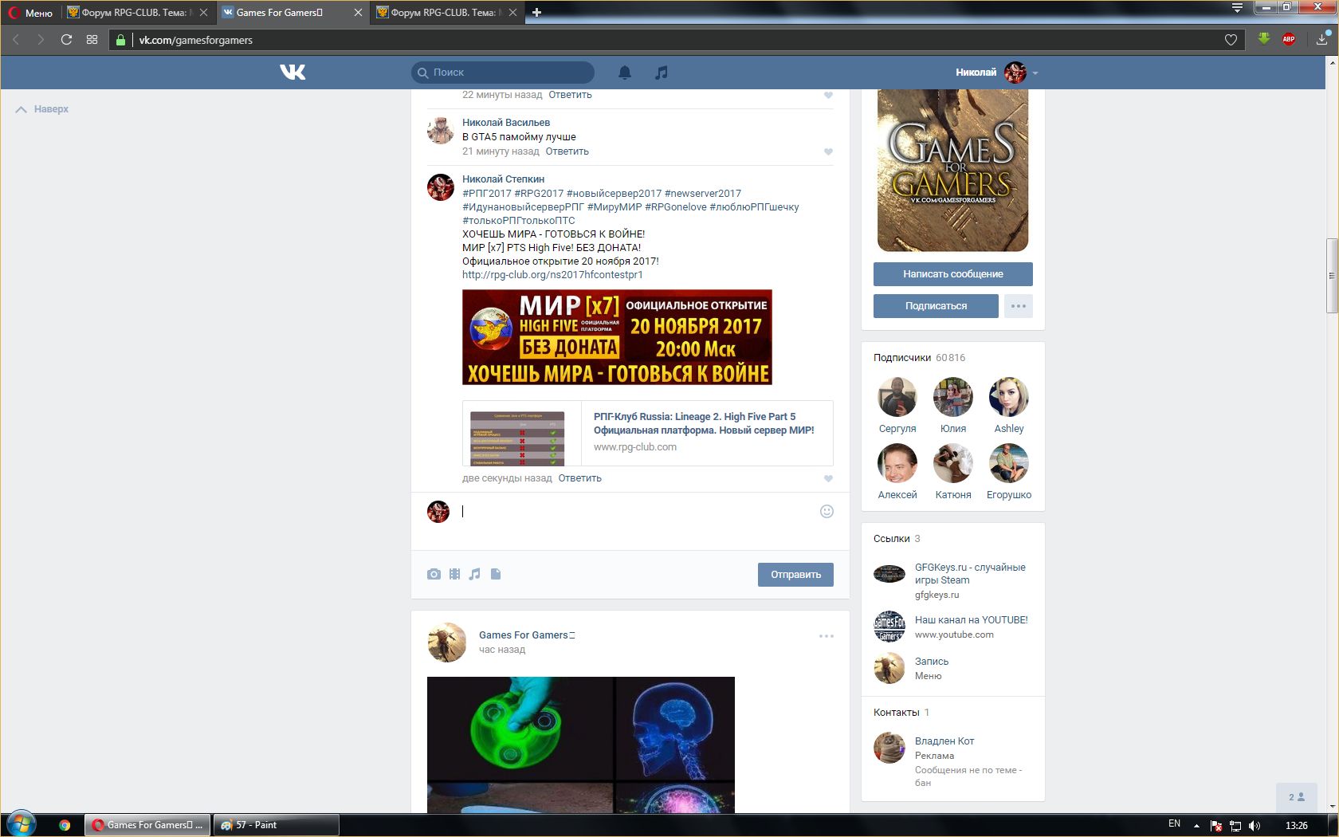
Task: Select the Games For Gamers browser tab
Action: click(x=293, y=12)
